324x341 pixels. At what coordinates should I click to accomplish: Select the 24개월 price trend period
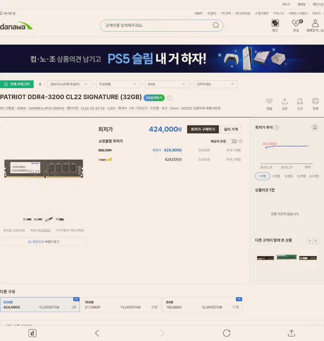[x=314, y=176]
